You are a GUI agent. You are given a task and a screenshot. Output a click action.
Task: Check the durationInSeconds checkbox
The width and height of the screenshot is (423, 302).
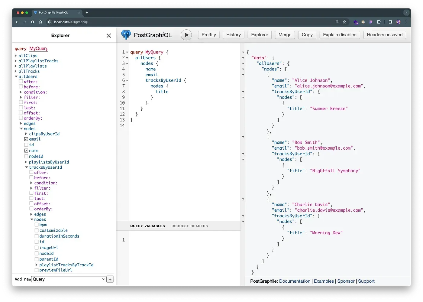(37, 236)
